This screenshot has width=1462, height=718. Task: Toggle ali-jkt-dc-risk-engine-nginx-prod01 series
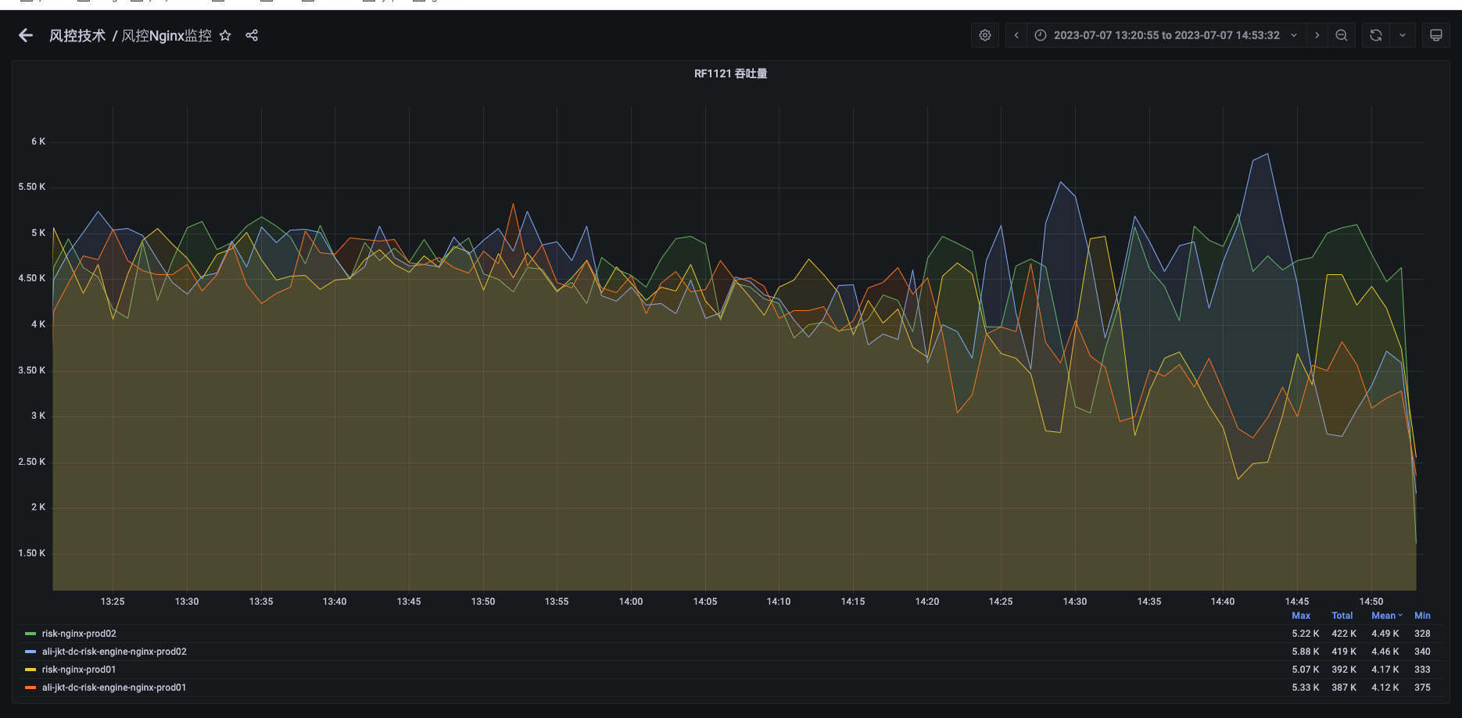click(x=114, y=688)
